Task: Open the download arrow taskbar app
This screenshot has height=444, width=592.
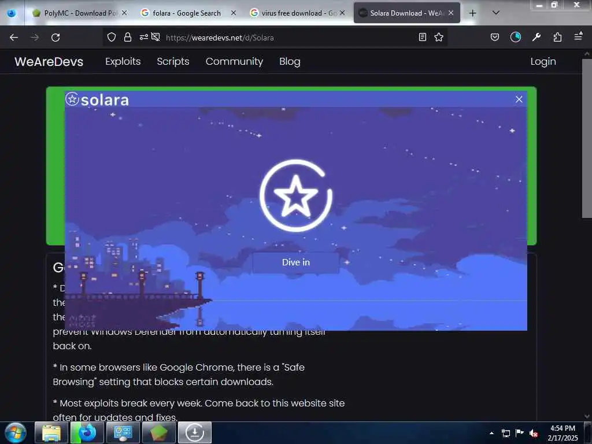Action: (195, 432)
